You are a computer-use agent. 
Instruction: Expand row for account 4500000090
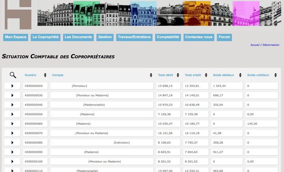point(12,152)
